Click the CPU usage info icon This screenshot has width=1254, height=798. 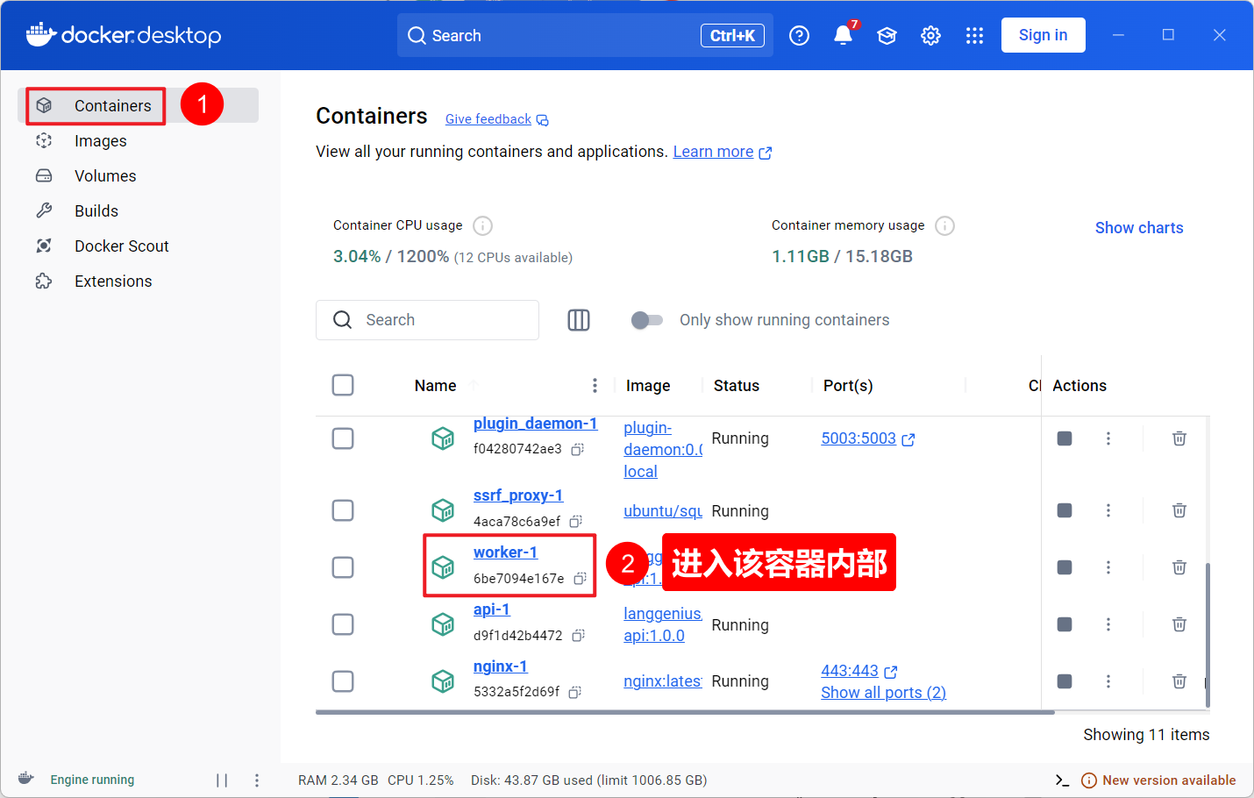pos(482,226)
